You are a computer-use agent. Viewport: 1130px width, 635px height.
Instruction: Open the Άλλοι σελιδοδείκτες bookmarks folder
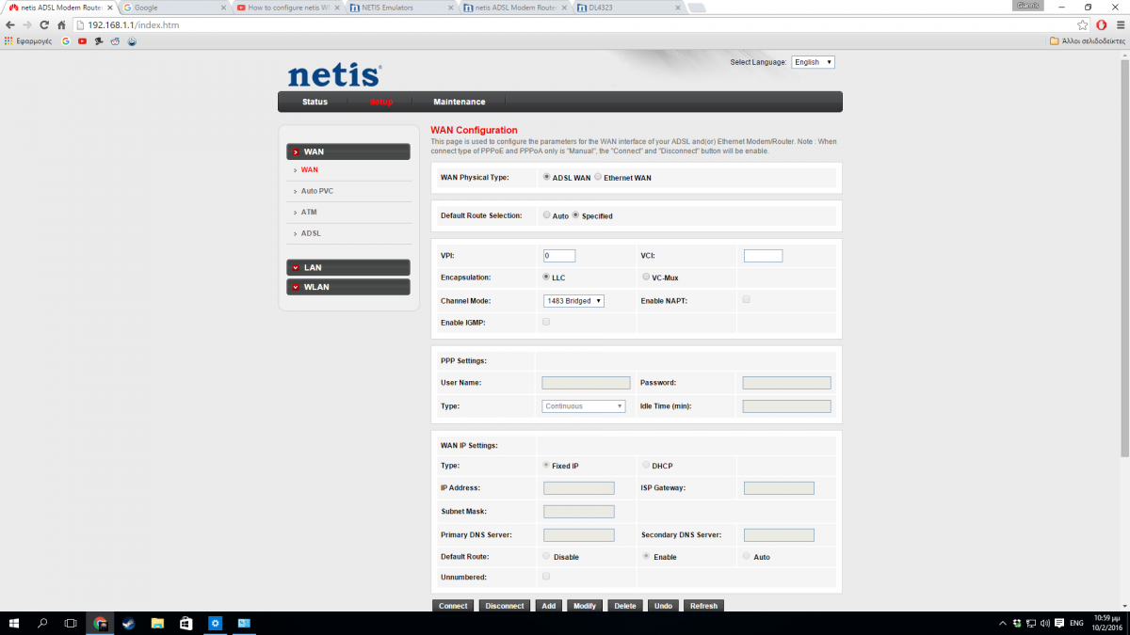point(1087,41)
